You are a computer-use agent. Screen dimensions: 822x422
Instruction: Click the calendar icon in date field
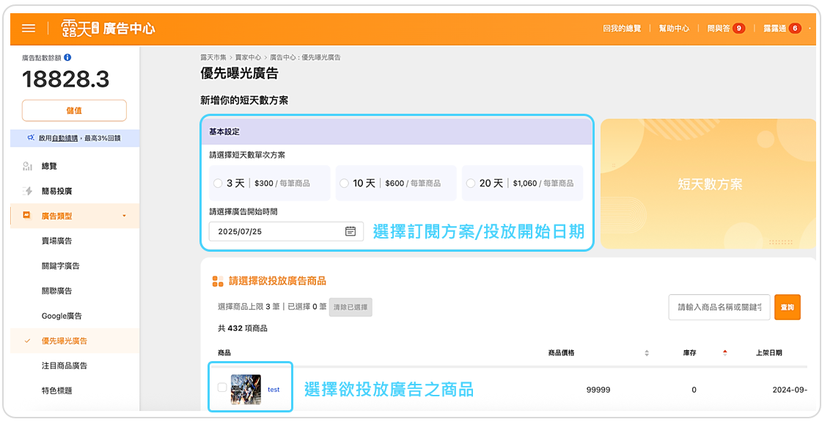(x=351, y=231)
